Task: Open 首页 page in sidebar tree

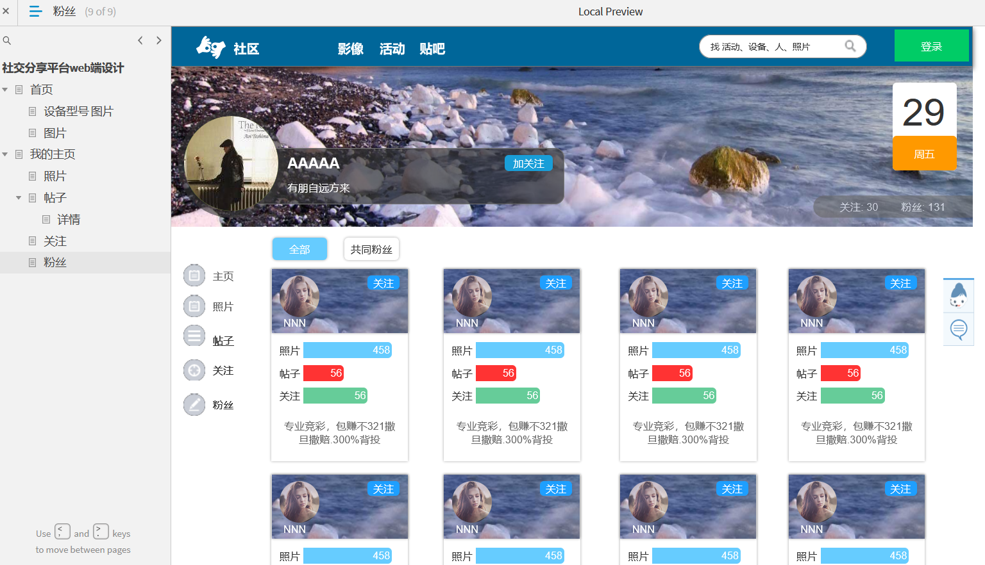Action: 42,90
